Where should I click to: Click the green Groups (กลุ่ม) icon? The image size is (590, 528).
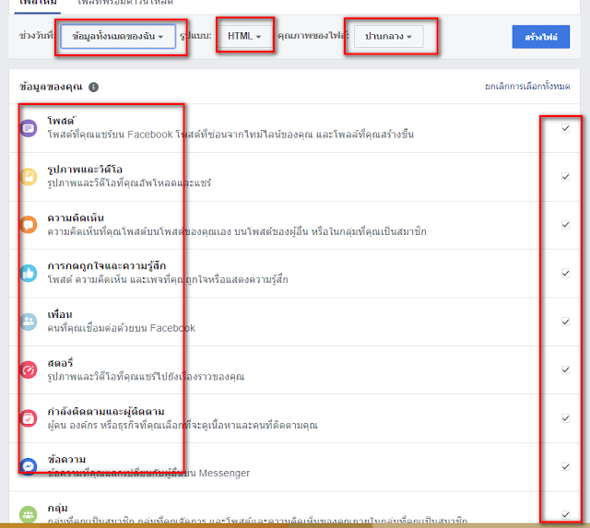pyautogui.click(x=29, y=515)
